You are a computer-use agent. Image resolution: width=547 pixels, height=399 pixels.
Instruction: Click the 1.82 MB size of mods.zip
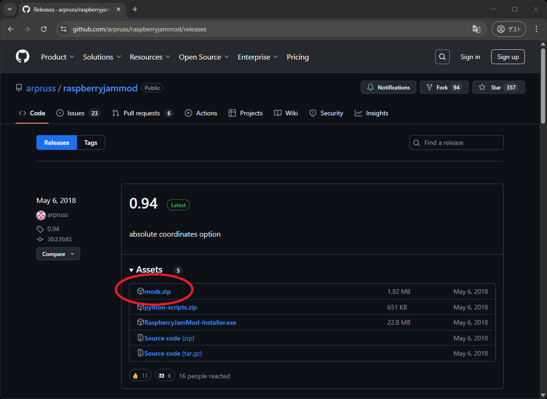(399, 292)
